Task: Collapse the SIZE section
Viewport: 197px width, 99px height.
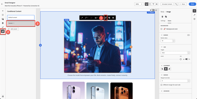Action: click(162, 47)
